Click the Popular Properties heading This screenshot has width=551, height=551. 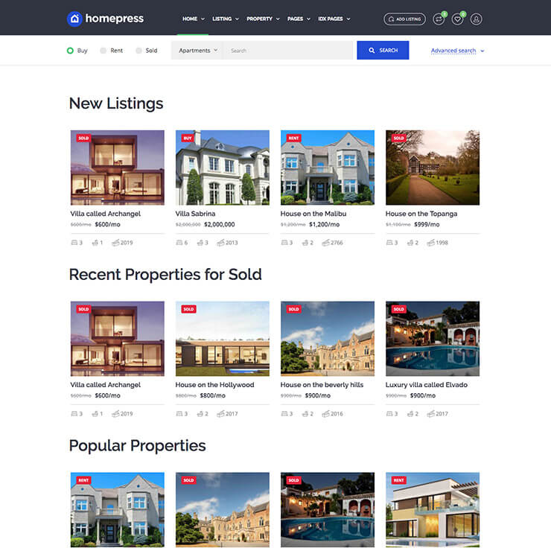pyautogui.click(x=138, y=446)
